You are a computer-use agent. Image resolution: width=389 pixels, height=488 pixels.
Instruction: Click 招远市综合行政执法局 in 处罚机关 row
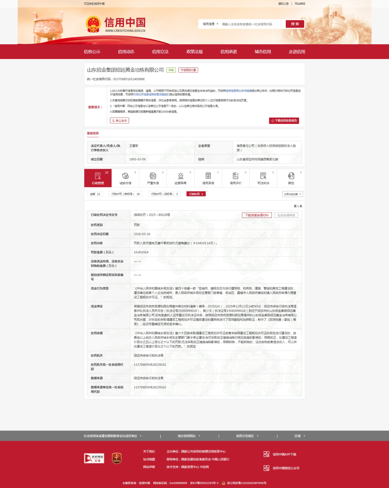tap(148, 355)
